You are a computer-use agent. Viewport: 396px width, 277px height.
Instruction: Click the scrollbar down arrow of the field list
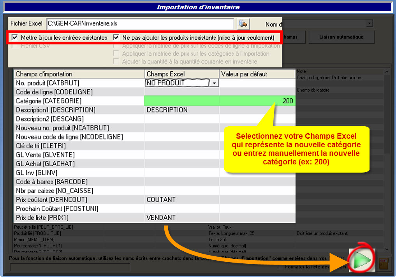click(387, 249)
